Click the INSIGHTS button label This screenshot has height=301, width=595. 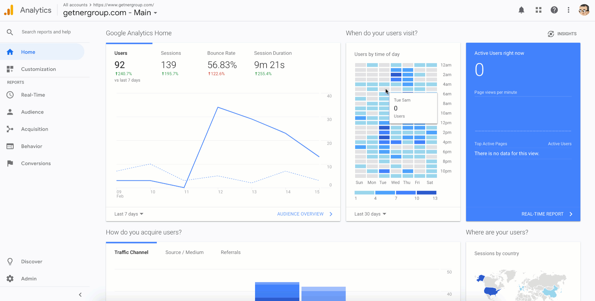(567, 34)
